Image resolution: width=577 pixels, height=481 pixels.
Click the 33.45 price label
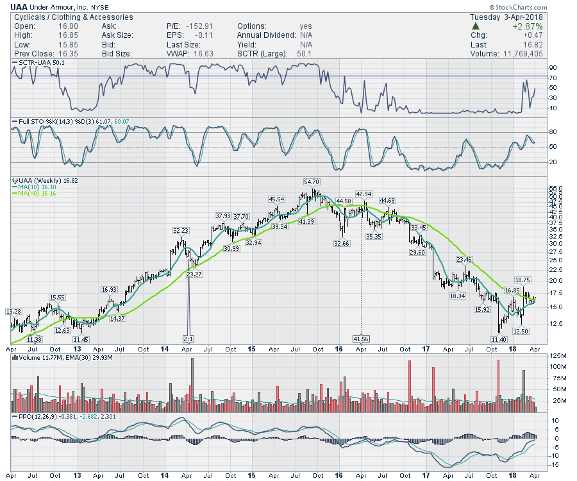coord(419,228)
